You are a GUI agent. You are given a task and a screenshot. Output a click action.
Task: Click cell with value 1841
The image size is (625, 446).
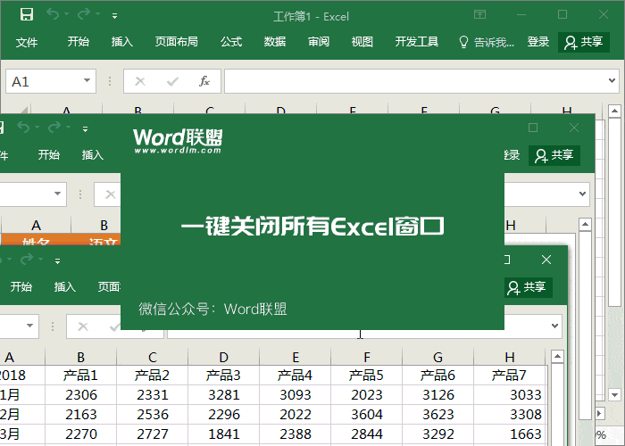223,434
